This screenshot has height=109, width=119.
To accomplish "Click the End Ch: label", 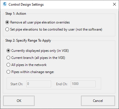I will pos(62,84).
